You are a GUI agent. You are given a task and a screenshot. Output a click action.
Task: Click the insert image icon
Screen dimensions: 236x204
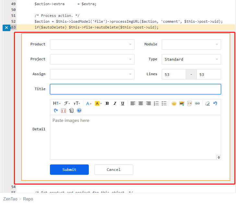click(x=182, y=103)
